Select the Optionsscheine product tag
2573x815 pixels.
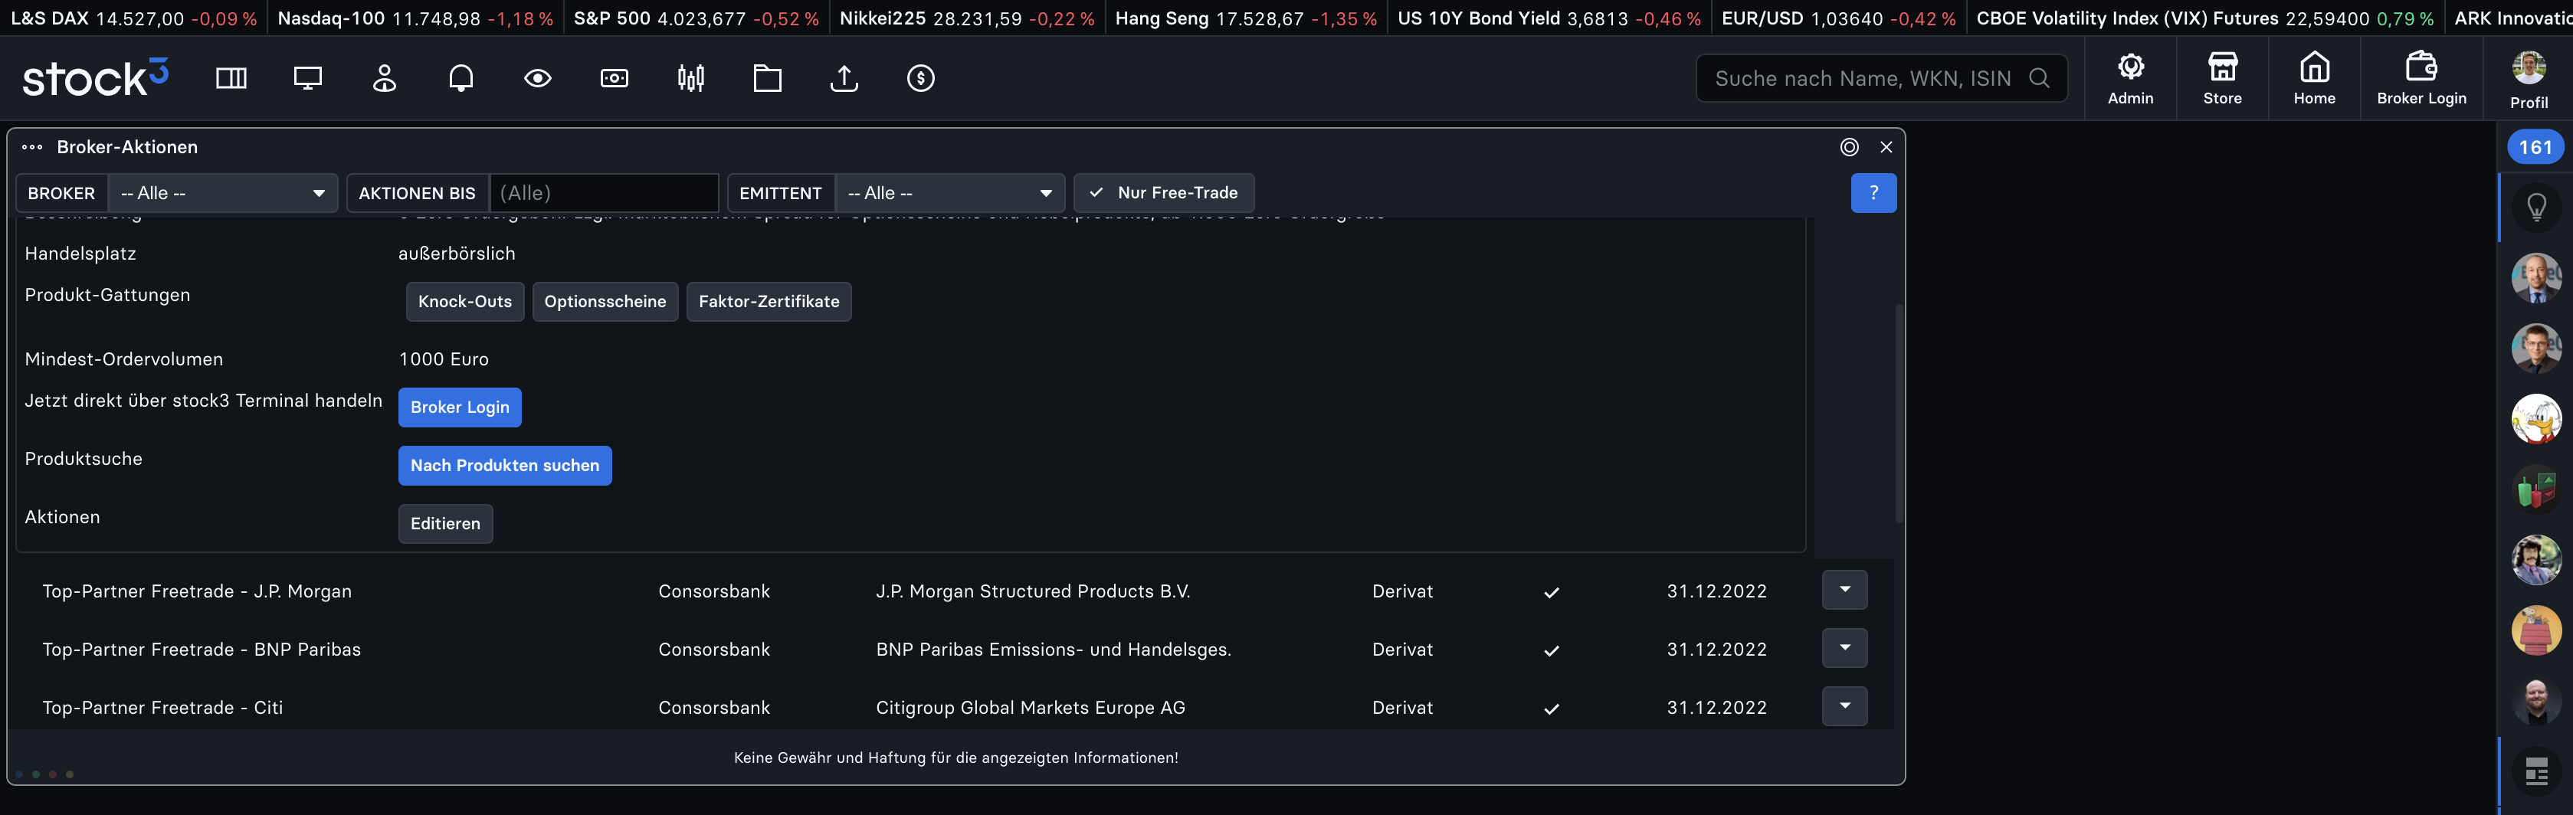click(605, 302)
